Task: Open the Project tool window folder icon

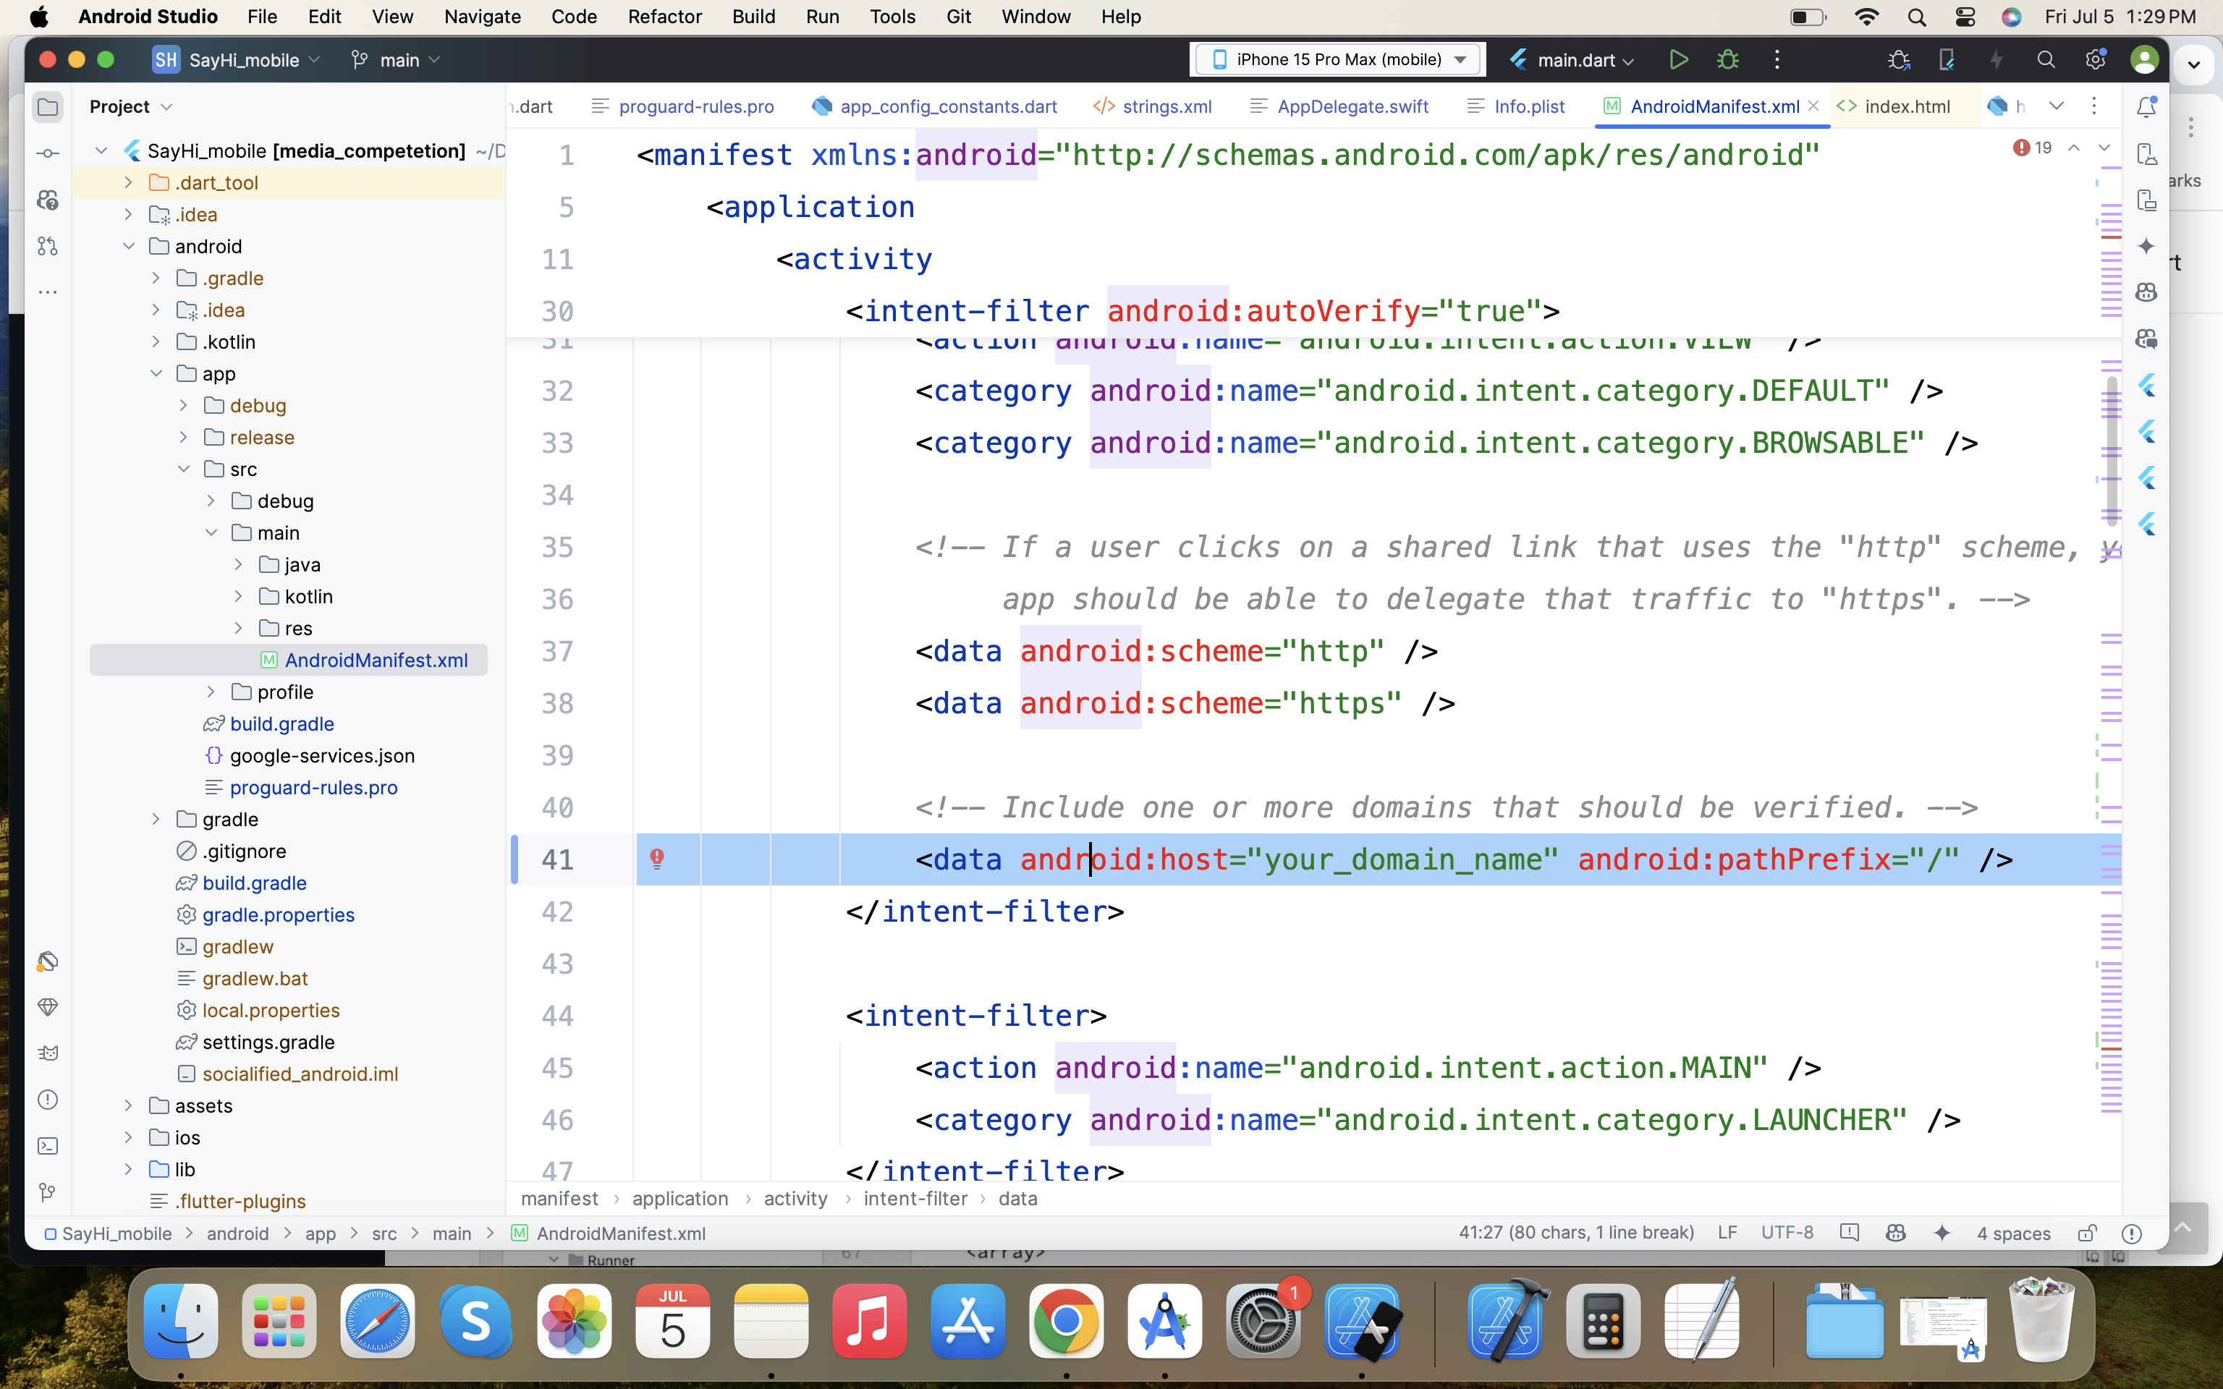Action: pyautogui.click(x=48, y=108)
